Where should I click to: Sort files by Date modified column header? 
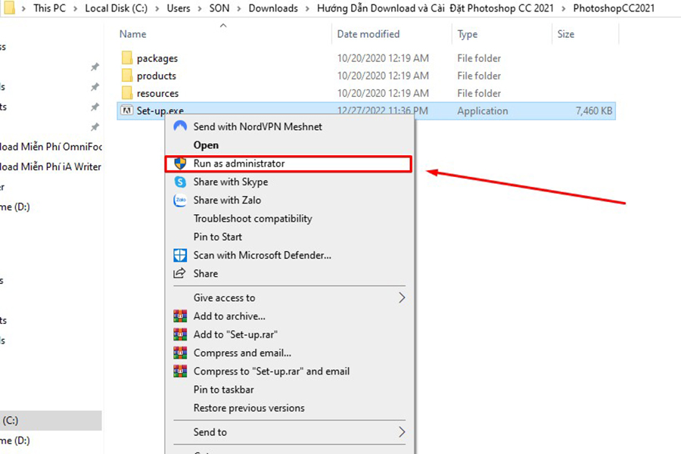[367, 34]
